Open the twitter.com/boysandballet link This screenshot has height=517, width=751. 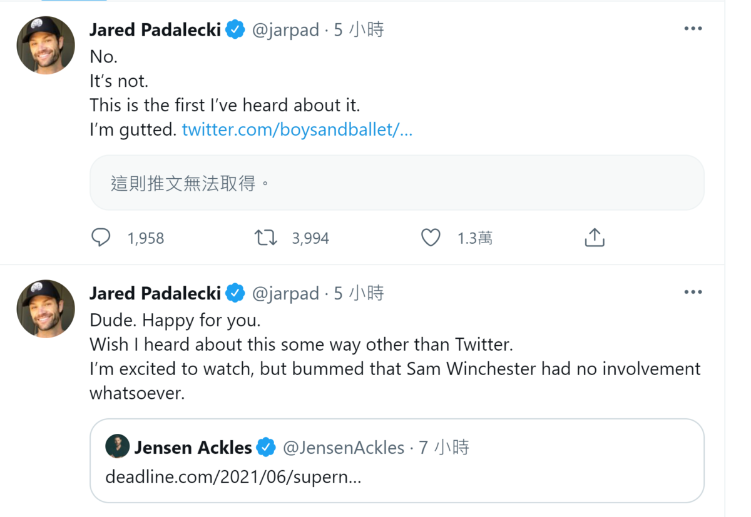tap(297, 130)
